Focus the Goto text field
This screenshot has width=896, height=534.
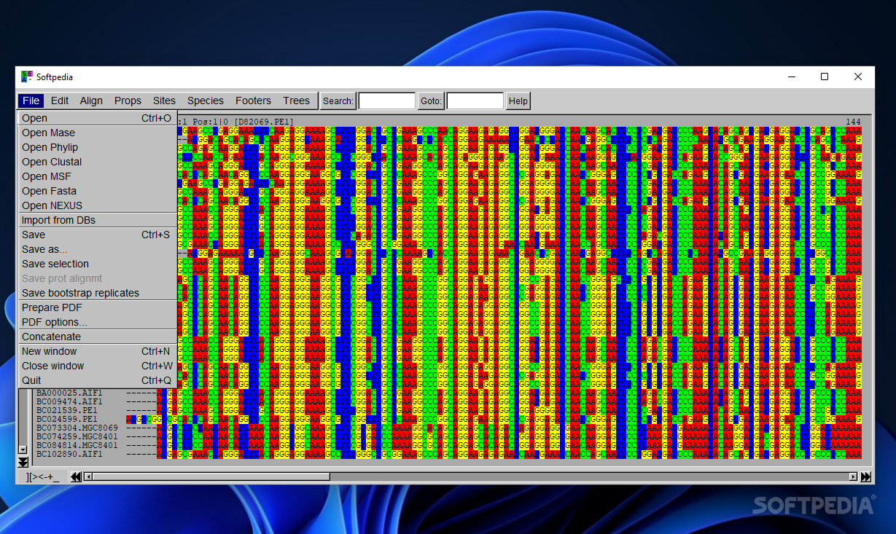475,101
